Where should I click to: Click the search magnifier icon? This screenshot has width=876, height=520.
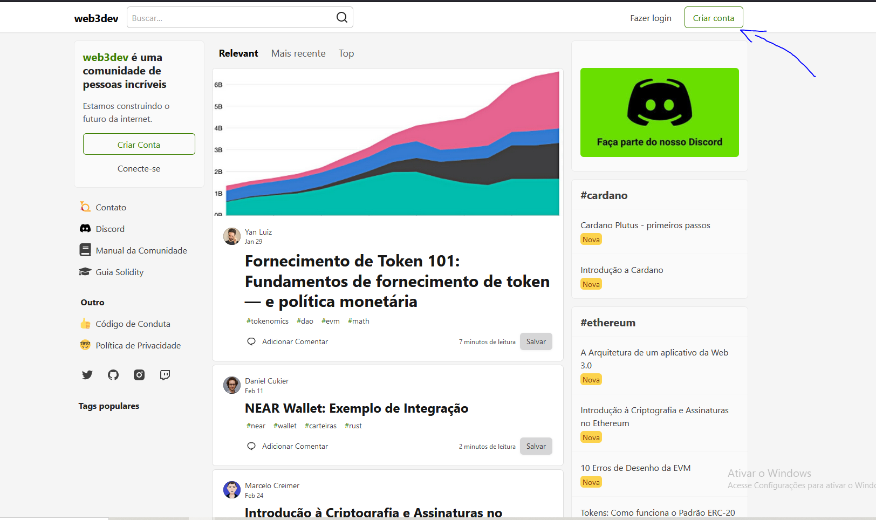point(341,17)
